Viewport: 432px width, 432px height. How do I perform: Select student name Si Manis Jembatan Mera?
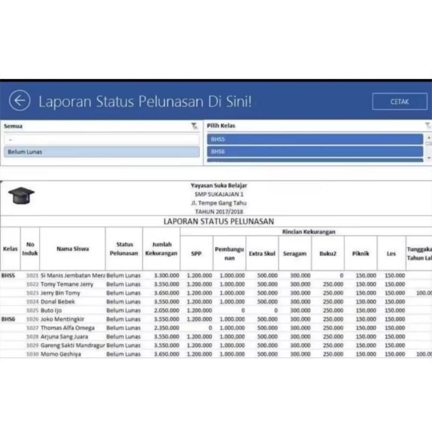(x=73, y=275)
